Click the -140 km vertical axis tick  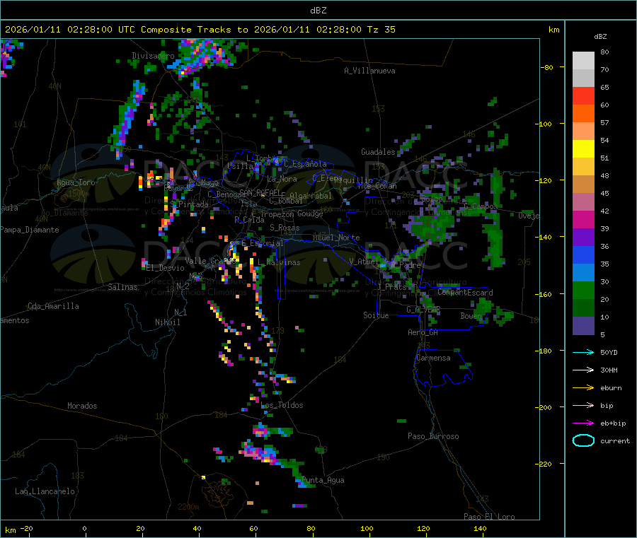(x=546, y=237)
